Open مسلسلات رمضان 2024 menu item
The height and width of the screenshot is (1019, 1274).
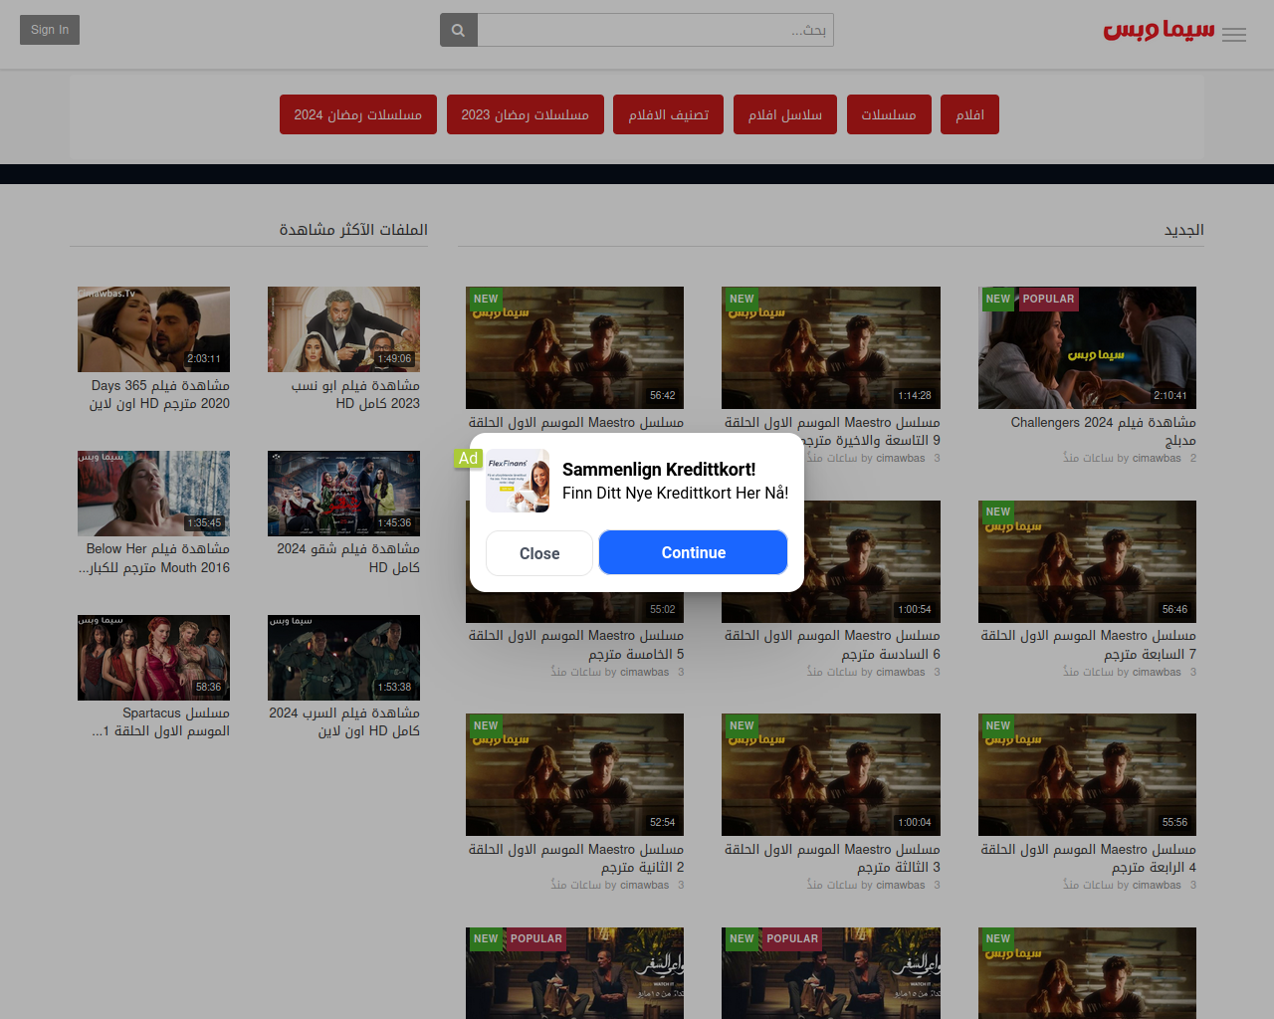point(358,114)
